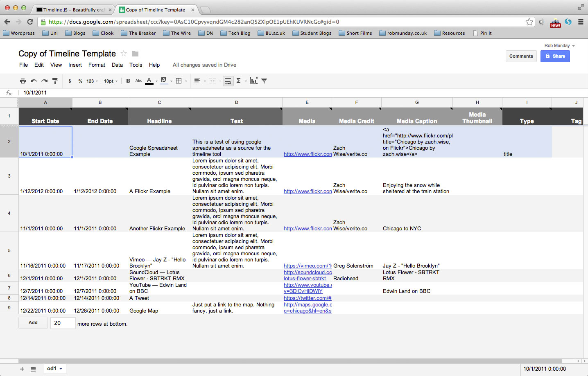Open the File menu
The width and height of the screenshot is (588, 376).
pos(24,65)
